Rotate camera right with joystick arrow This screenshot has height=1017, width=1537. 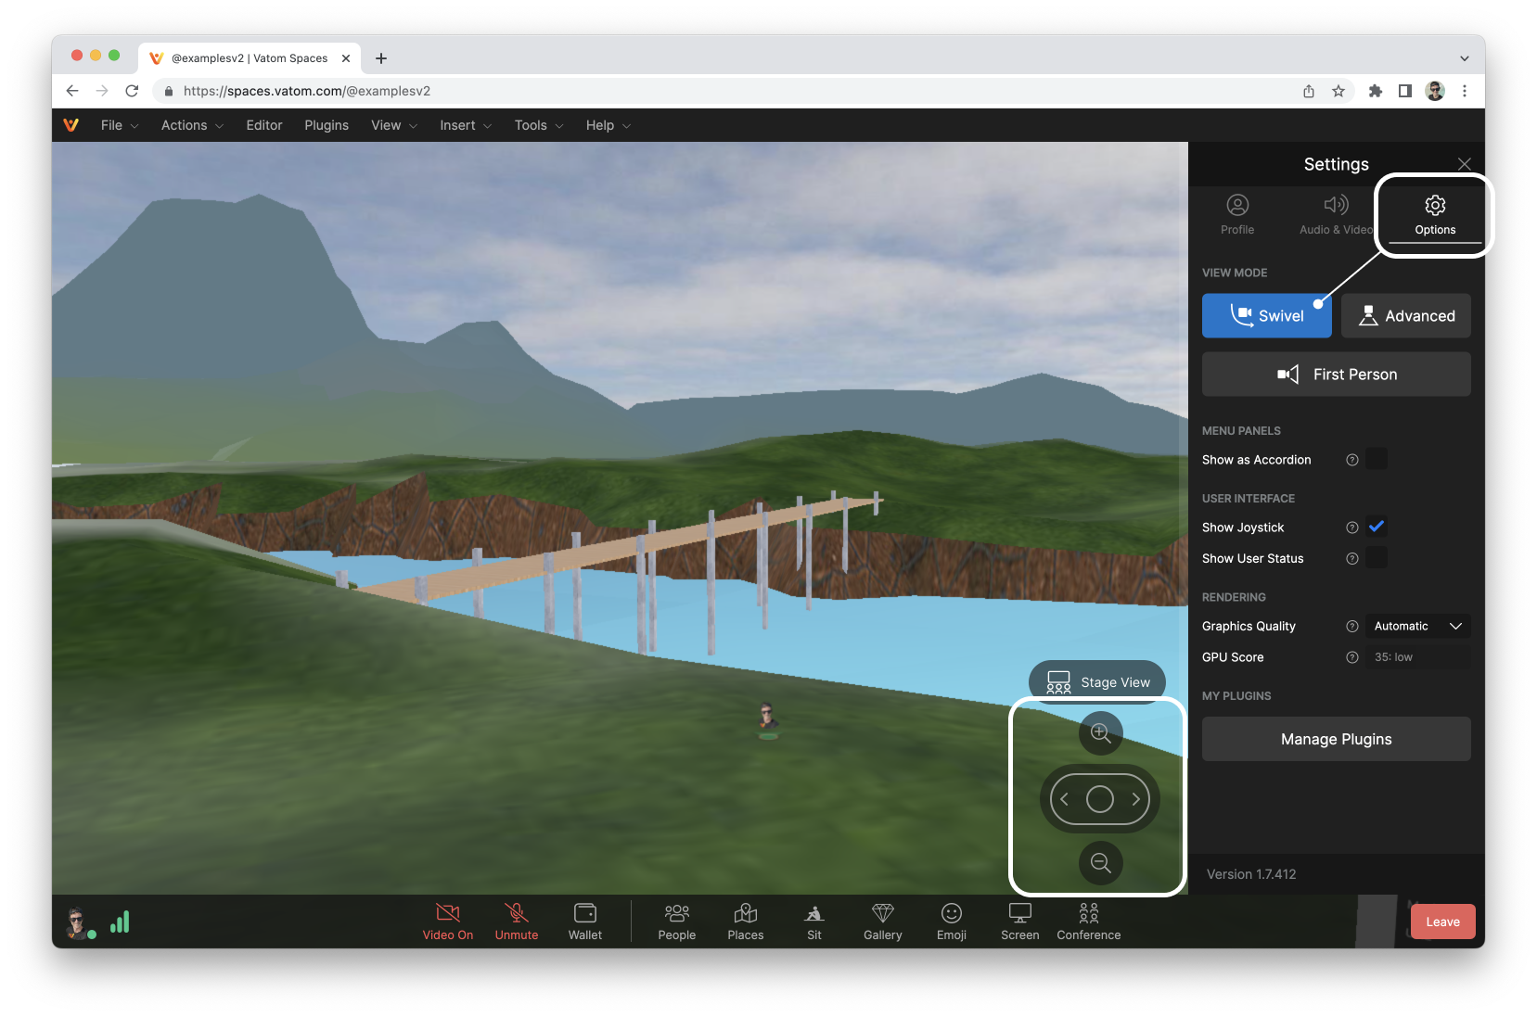pyautogui.click(x=1135, y=799)
